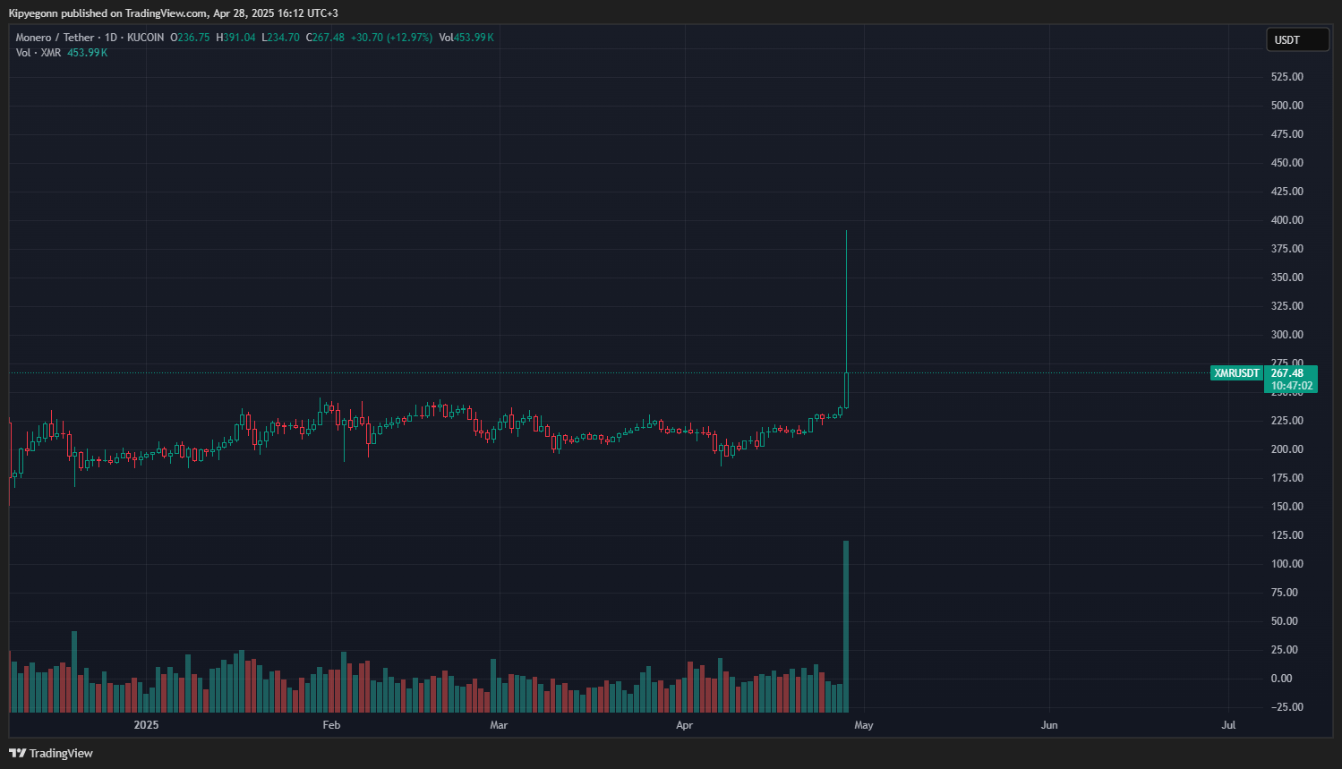
Task: Click the 1D timeframe label in the legend
Action: [x=113, y=37]
